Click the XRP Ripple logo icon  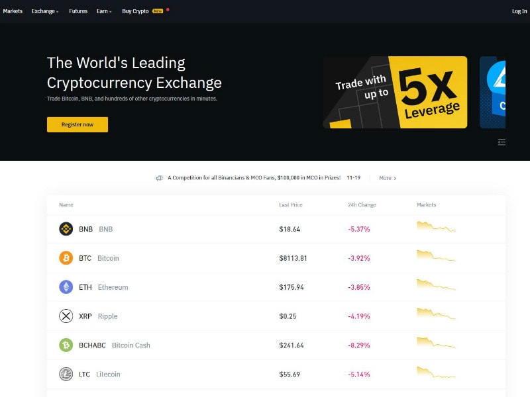pyautogui.click(x=66, y=316)
